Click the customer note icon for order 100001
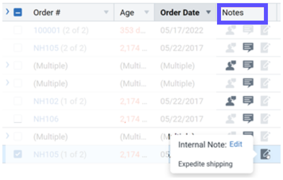Viewport: 283px width, 180px height. 231,31
